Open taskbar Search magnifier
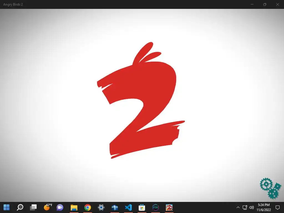 (x=20, y=207)
